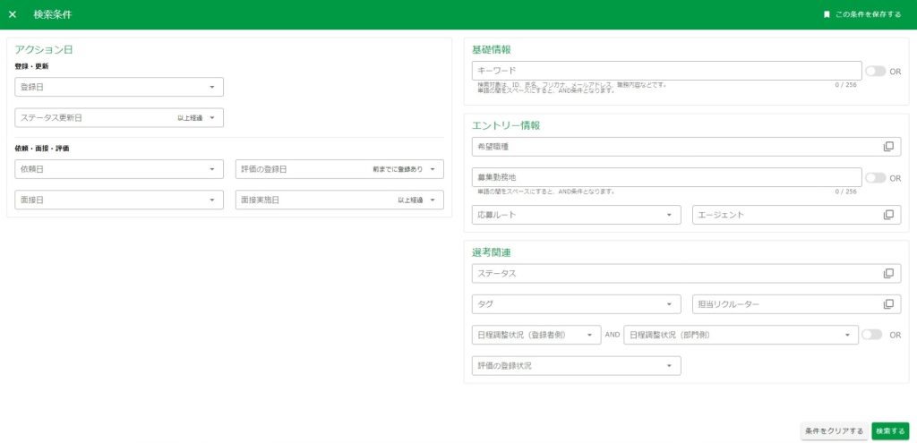917x443 pixels.
Task: Open the 依頼日 dropdown
Action: pos(211,169)
